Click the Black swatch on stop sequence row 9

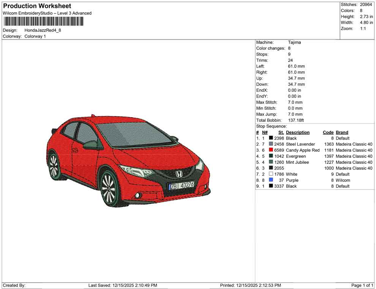pyautogui.click(x=271, y=186)
